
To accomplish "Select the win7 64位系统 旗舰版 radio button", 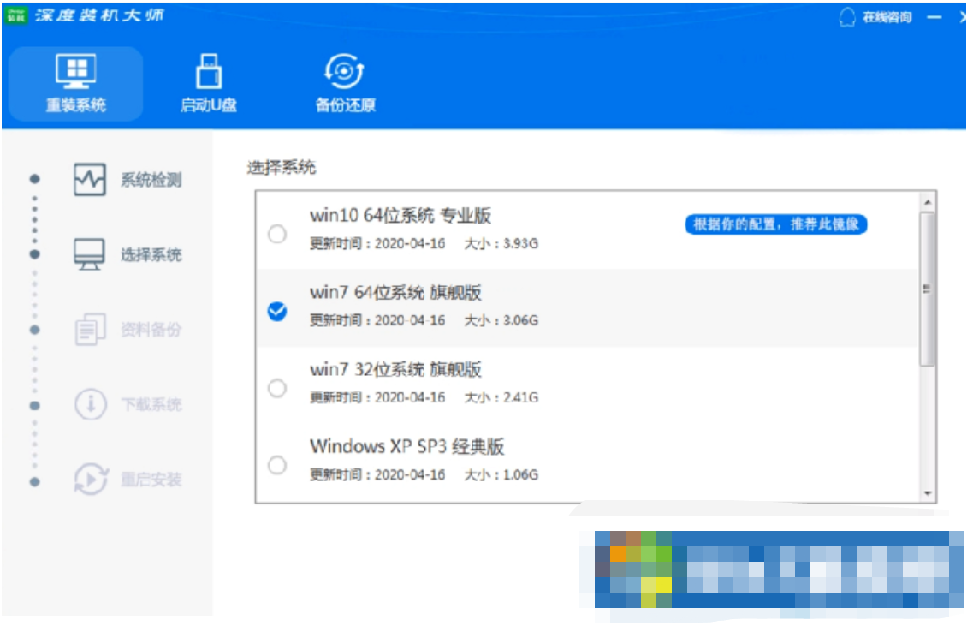I will tap(277, 312).
